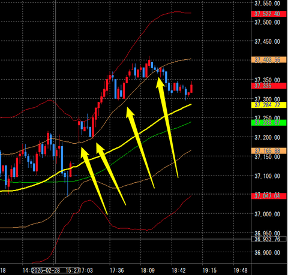Click the 17:03 time axis label
Screen dimensions: 288x275
coord(86,270)
